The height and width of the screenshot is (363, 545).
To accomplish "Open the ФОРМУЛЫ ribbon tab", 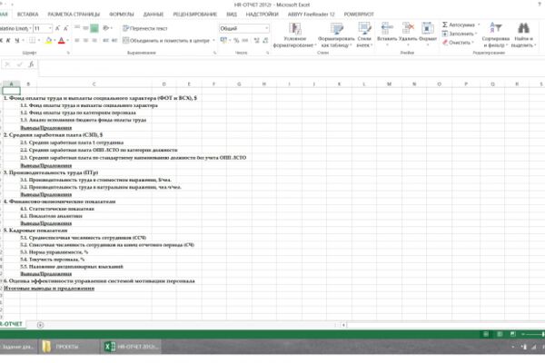I will [x=122, y=15].
